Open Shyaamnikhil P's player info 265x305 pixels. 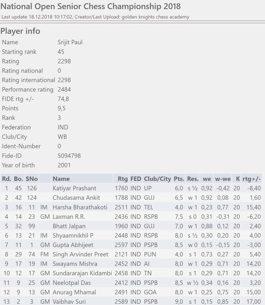point(73,235)
